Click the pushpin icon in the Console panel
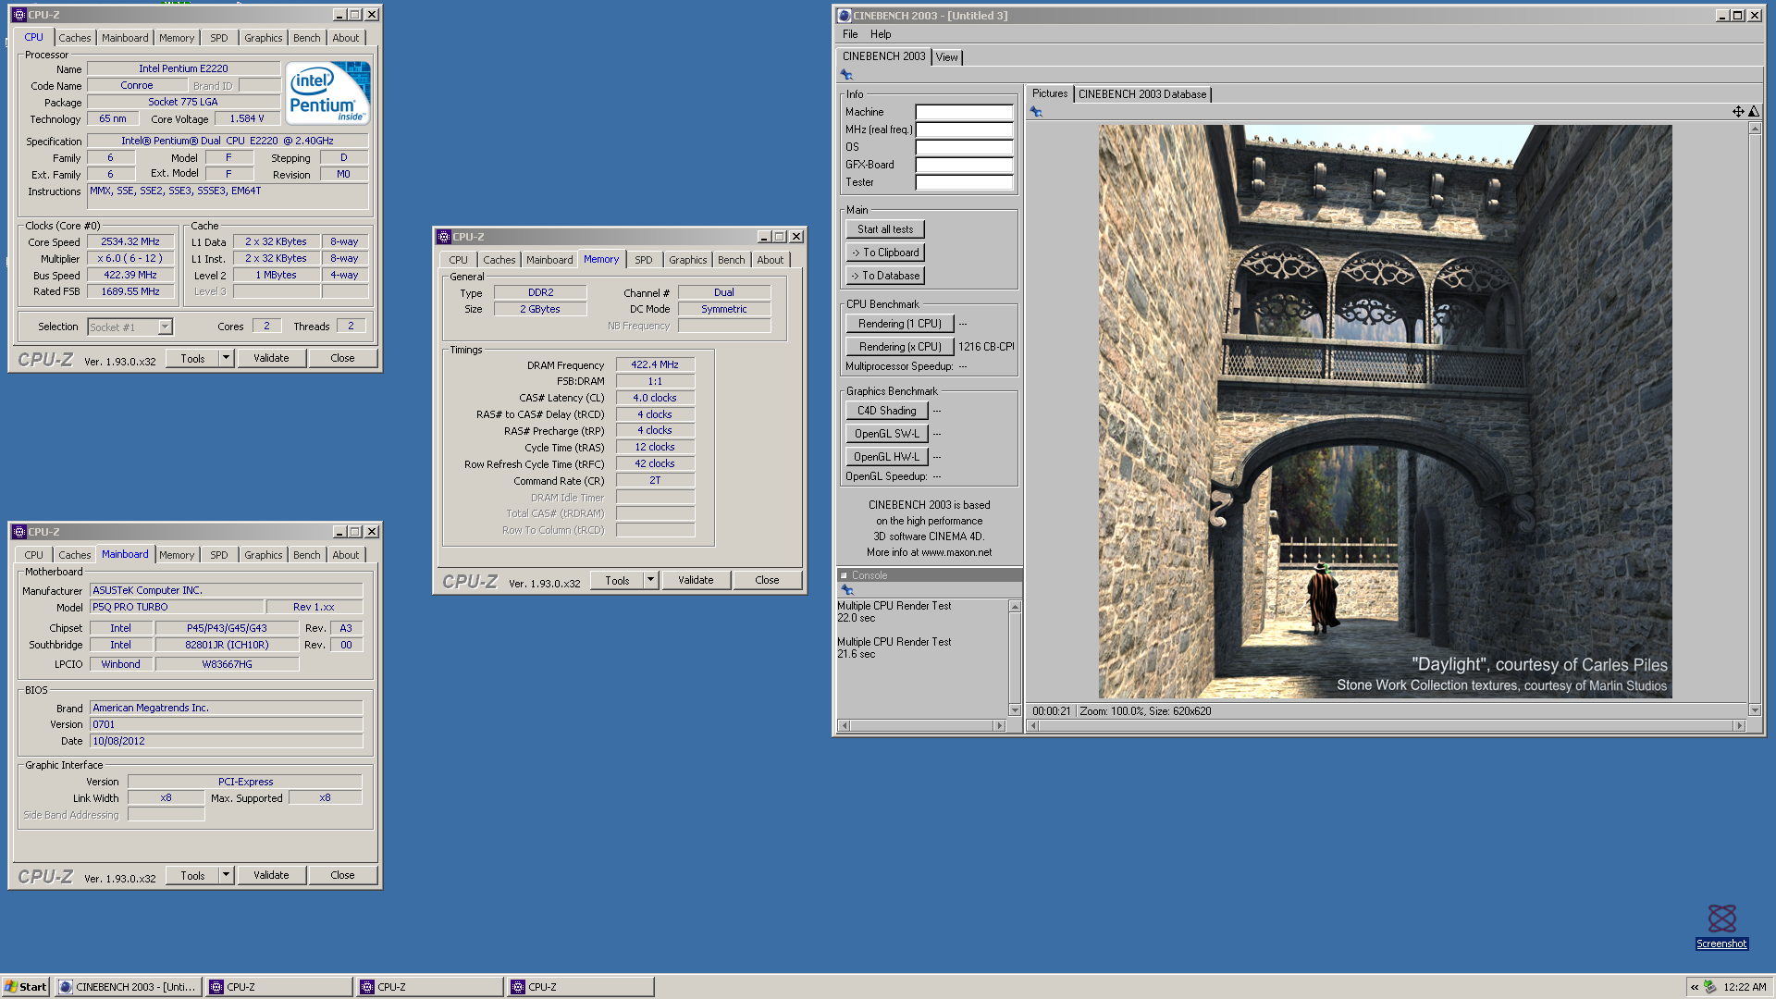Screen dimensions: 1776x999 tap(846, 590)
